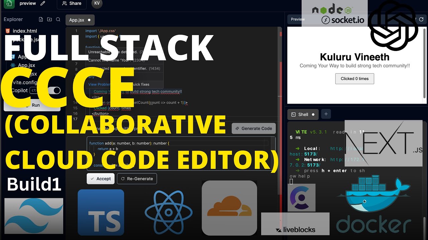
Task: Switch to the App.jsx editor tab
Action: pos(80,20)
